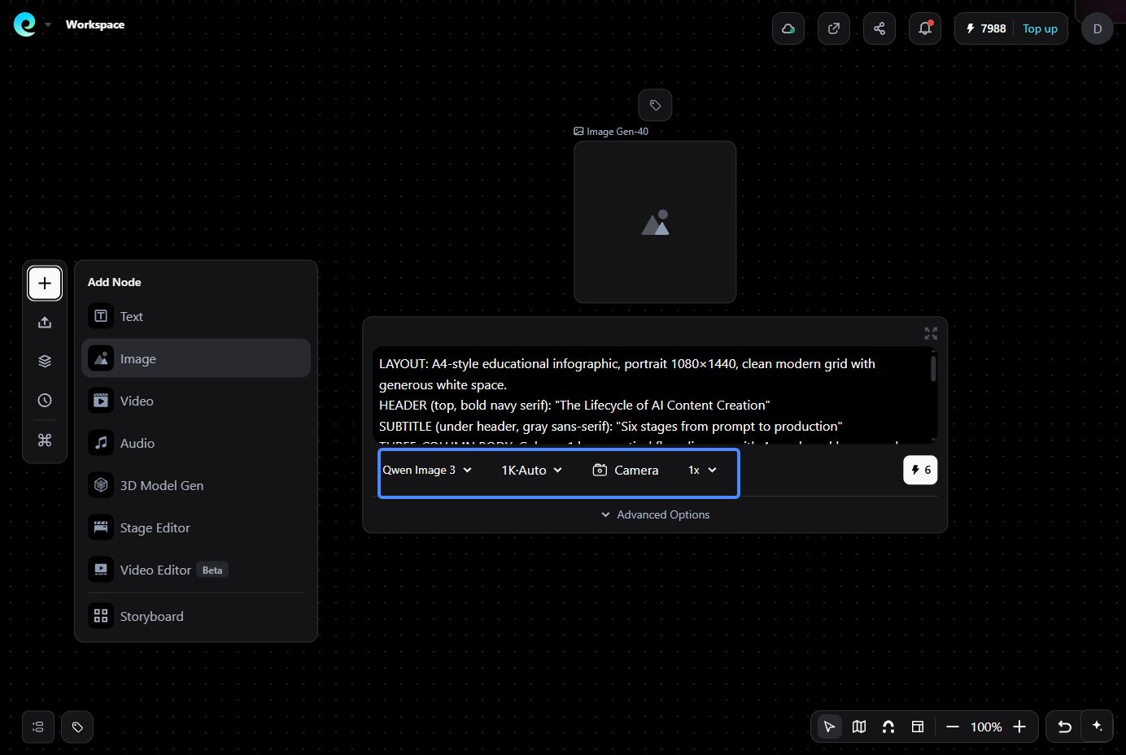Click the command shortcuts icon
Viewport: 1126px width, 755px height.
[x=45, y=440]
